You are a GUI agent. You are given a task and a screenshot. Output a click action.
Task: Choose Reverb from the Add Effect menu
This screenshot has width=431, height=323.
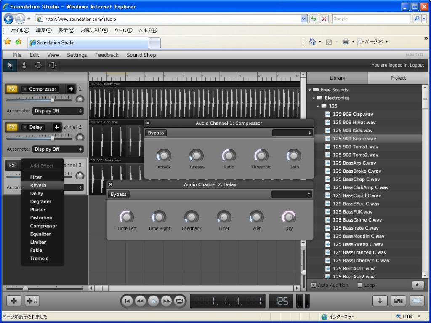(x=43, y=185)
